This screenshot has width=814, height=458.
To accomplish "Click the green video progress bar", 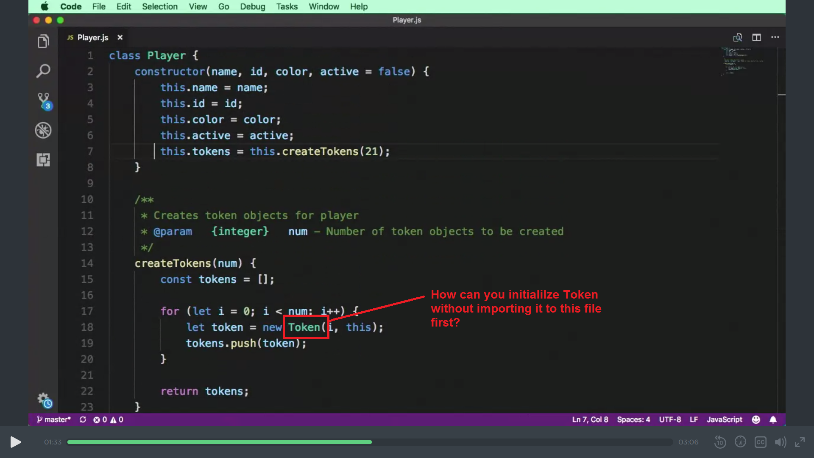I will (x=219, y=442).
